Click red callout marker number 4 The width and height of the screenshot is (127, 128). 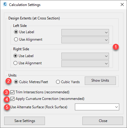(x=7, y=99)
